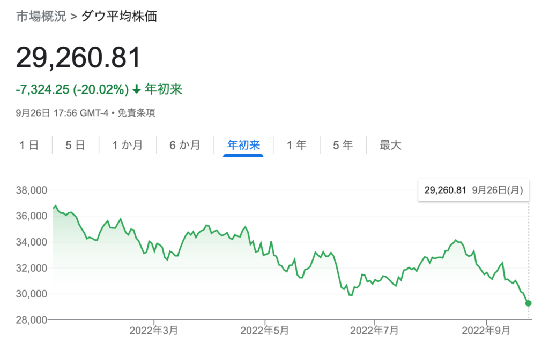
Task: Click the large 29,260.81 price heading
Action: point(78,58)
